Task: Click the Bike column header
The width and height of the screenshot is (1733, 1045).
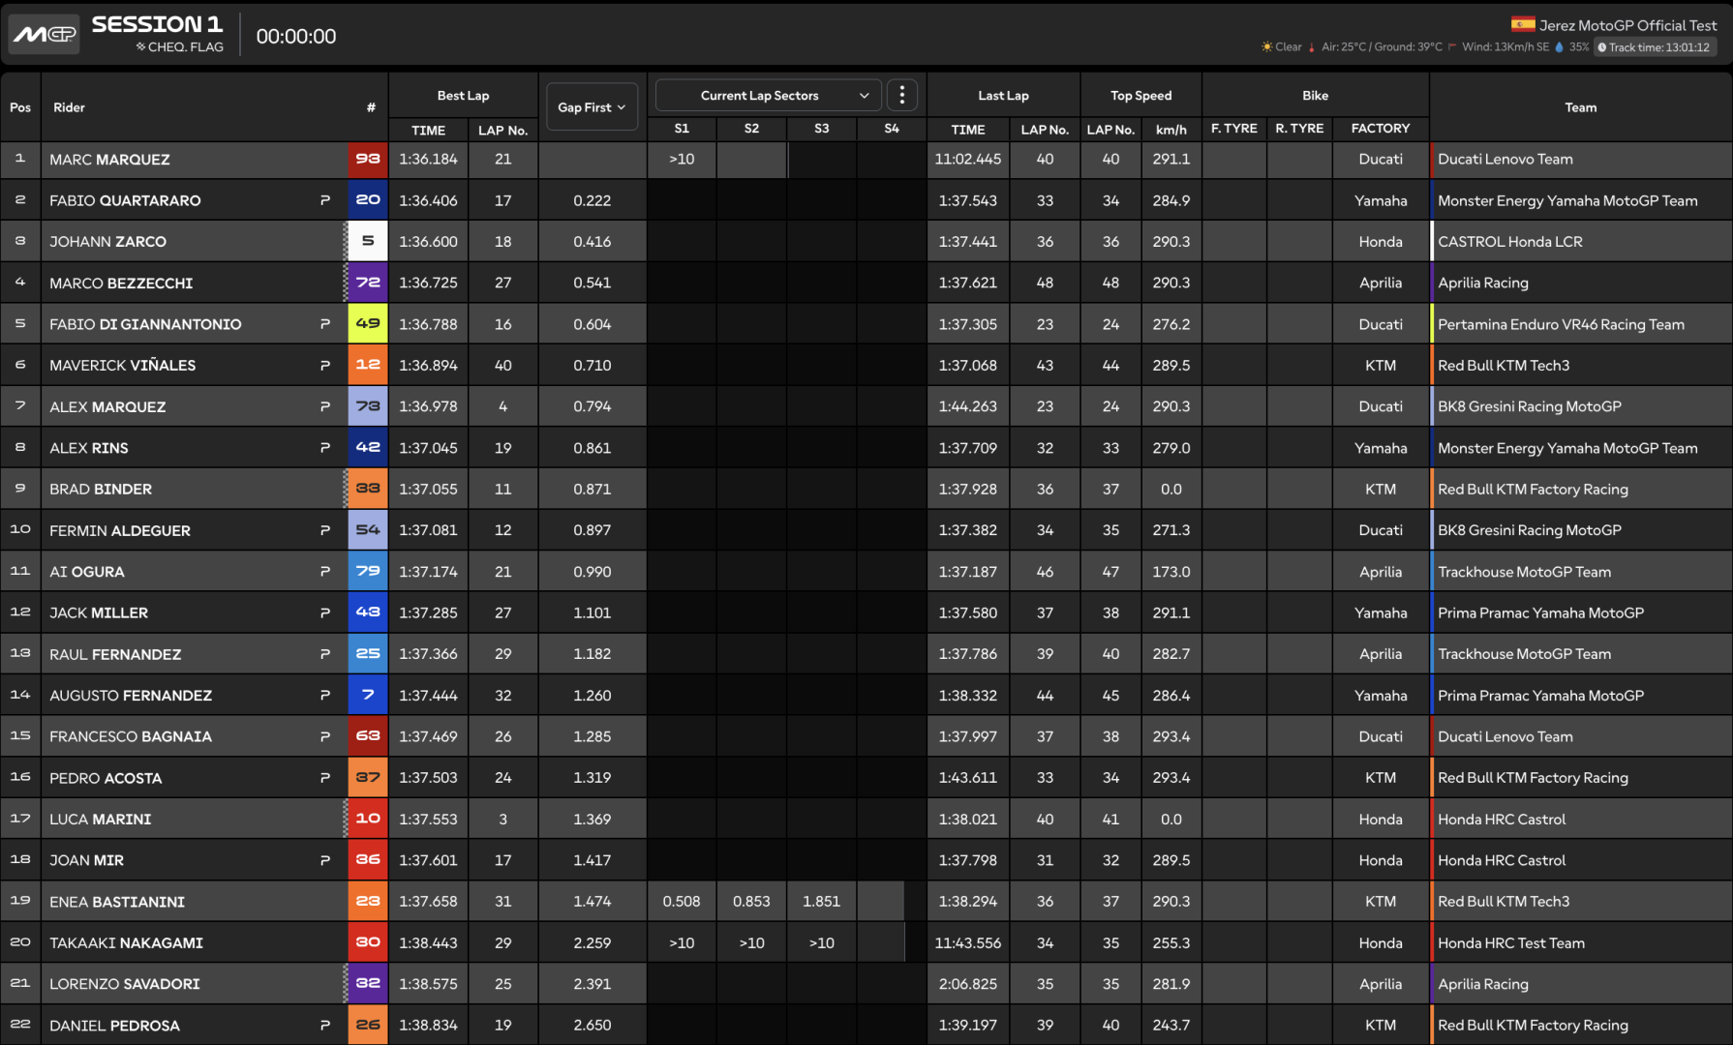Action: 1315,95
